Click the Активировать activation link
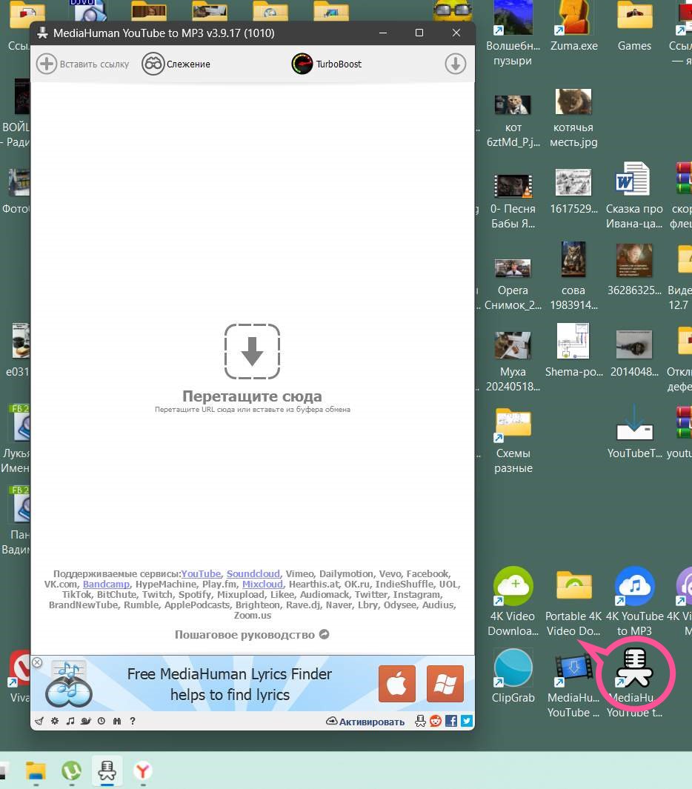 click(365, 722)
